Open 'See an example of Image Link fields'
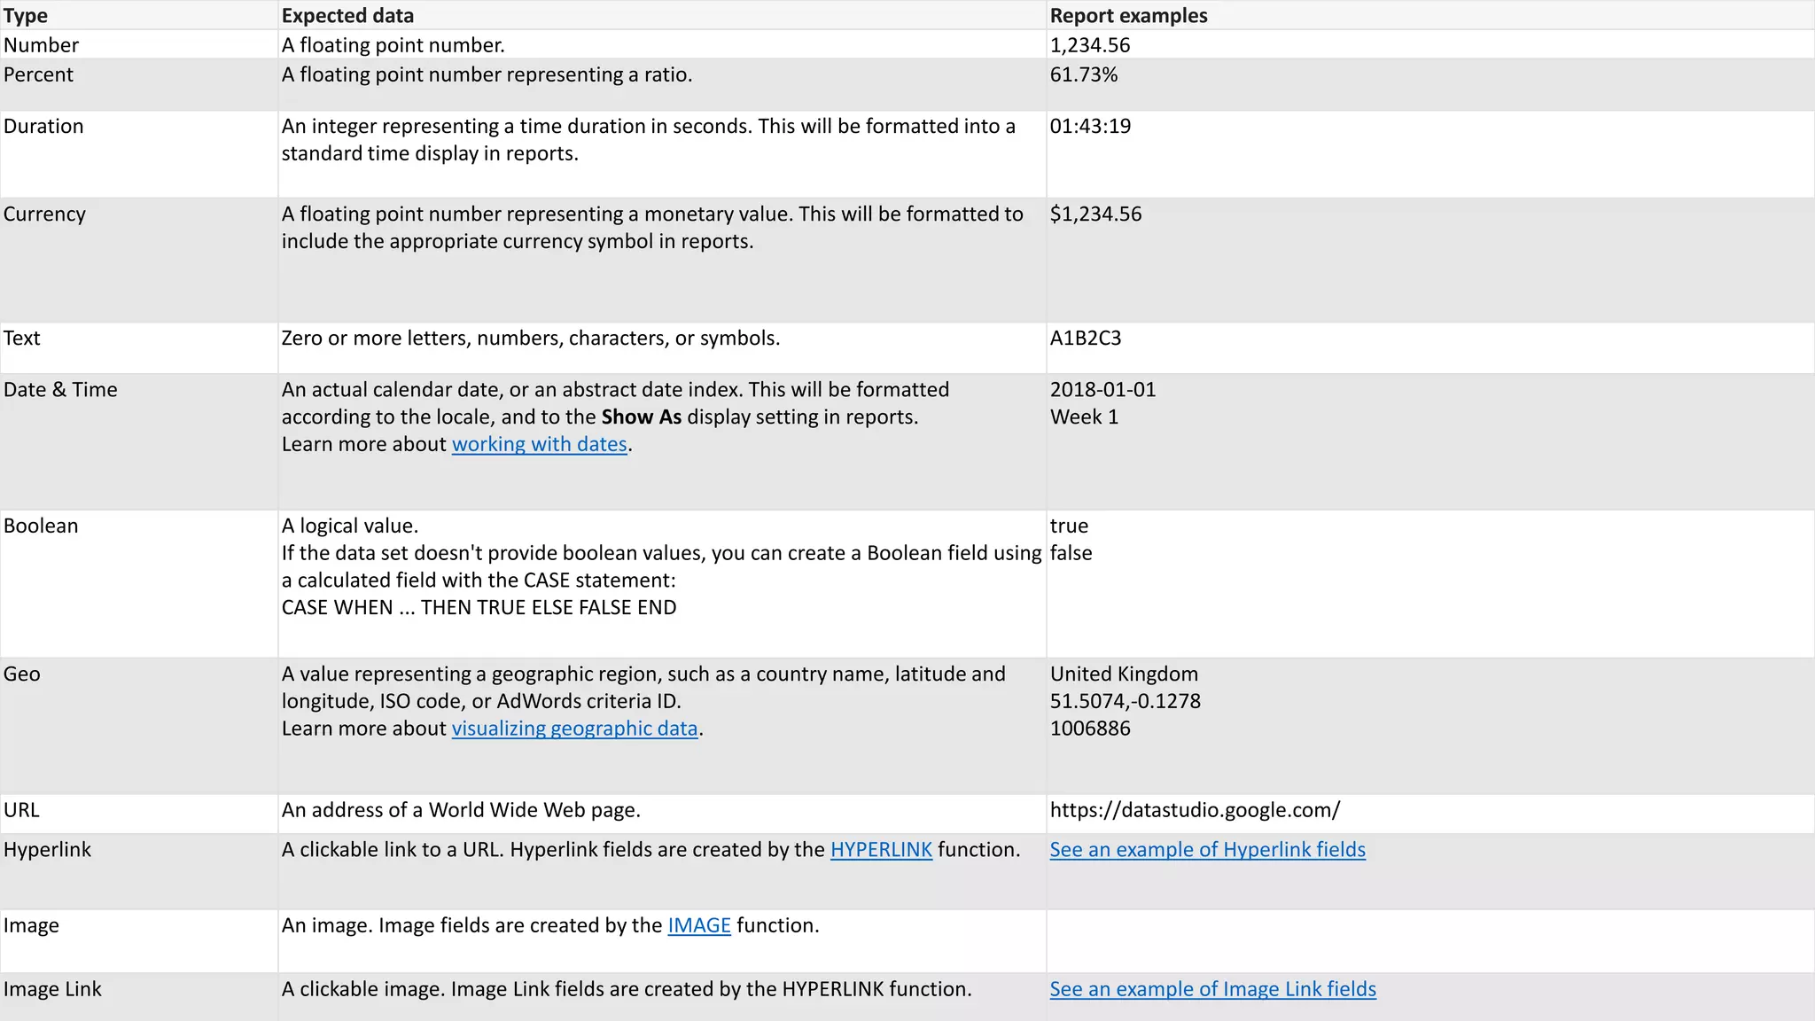This screenshot has width=1815, height=1021. click(1212, 989)
